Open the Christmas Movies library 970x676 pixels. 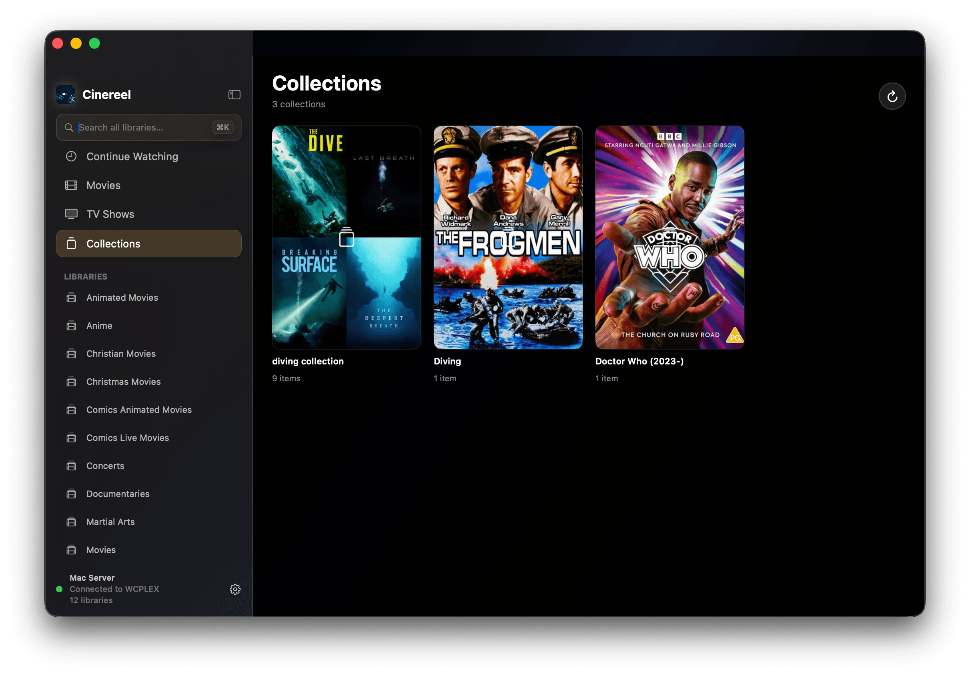pyautogui.click(x=149, y=382)
